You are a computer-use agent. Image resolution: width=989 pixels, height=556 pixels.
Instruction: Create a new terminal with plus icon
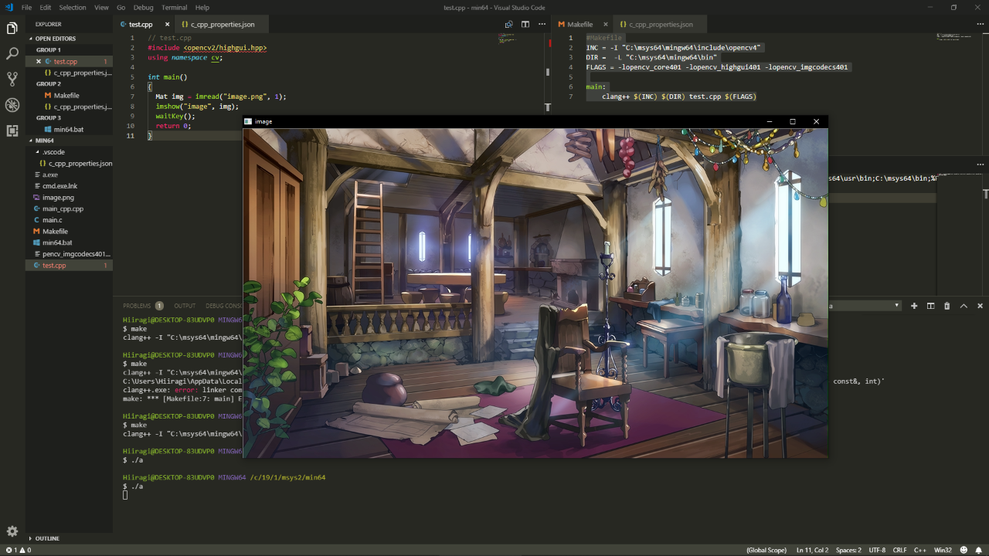point(914,306)
